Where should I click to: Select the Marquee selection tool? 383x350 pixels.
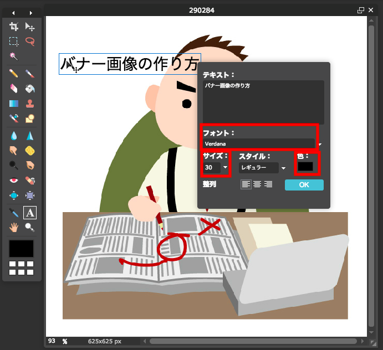[14, 41]
